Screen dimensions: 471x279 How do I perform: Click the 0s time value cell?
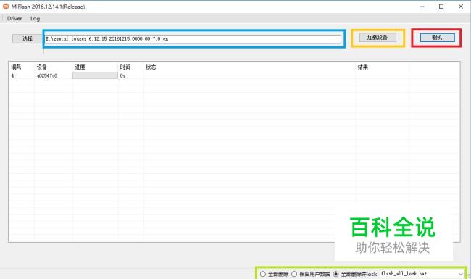click(122, 75)
